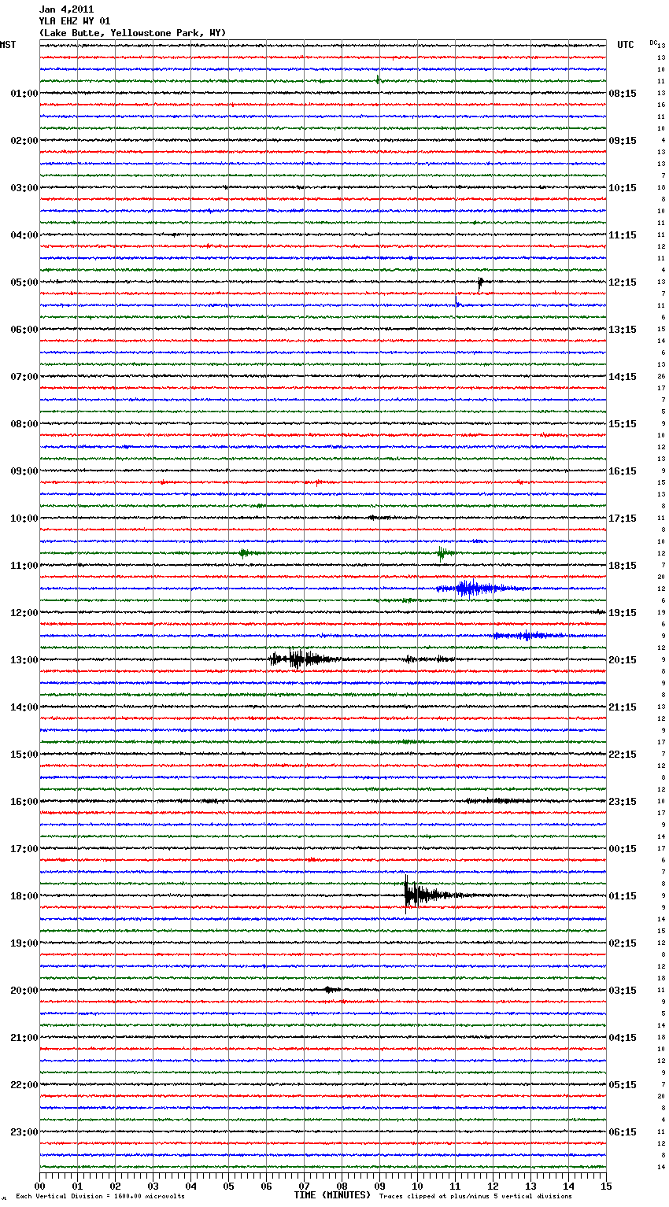Click the date label 'Jan 4,2011'
This screenshot has height=1207, width=669.
click(x=66, y=9)
